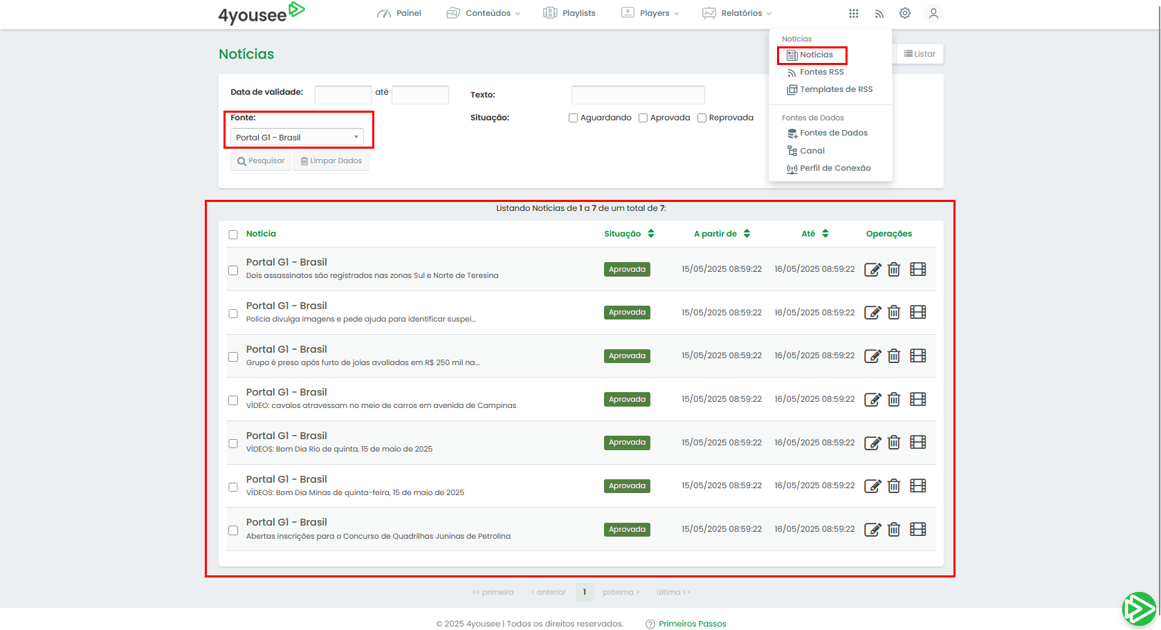Viewport: 1161px width, 630px height.
Task: Delete the Polícia divulga imagens news
Action: coord(894,313)
